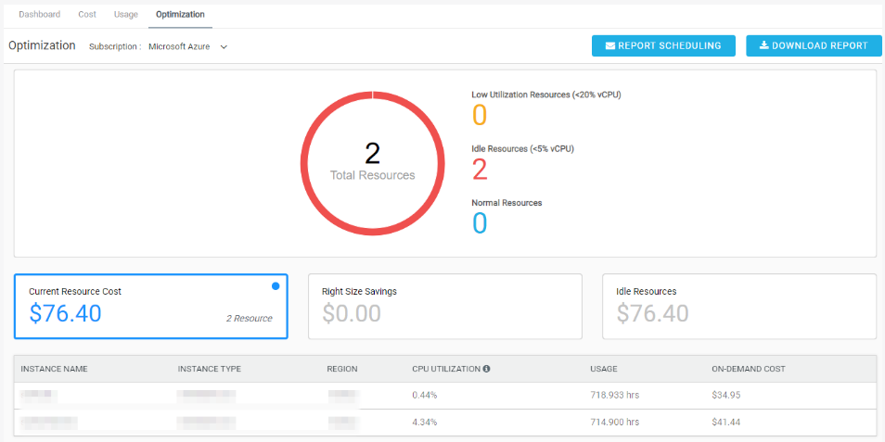Click the info icon beside CPU Utilization
The height and width of the screenshot is (442, 885).
(x=486, y=369)
